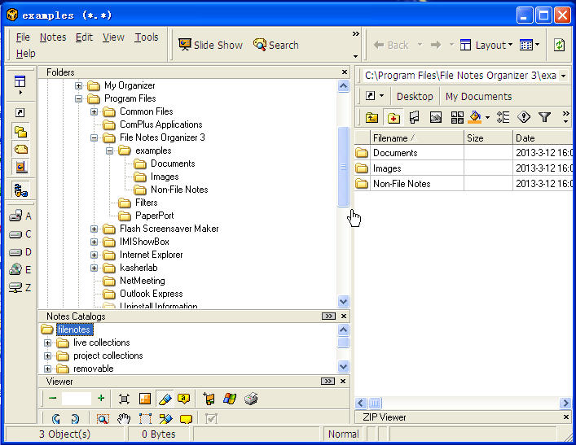The width and height of the screenshot is (576, 445).
Task: Click the paint bucket color icon
Action: (x=477, y=118)
